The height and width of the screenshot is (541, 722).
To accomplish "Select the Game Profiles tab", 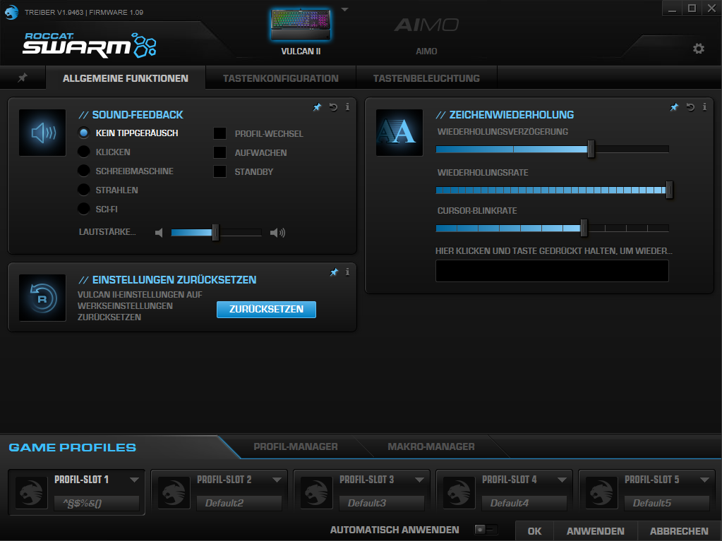I will point(72,448).
